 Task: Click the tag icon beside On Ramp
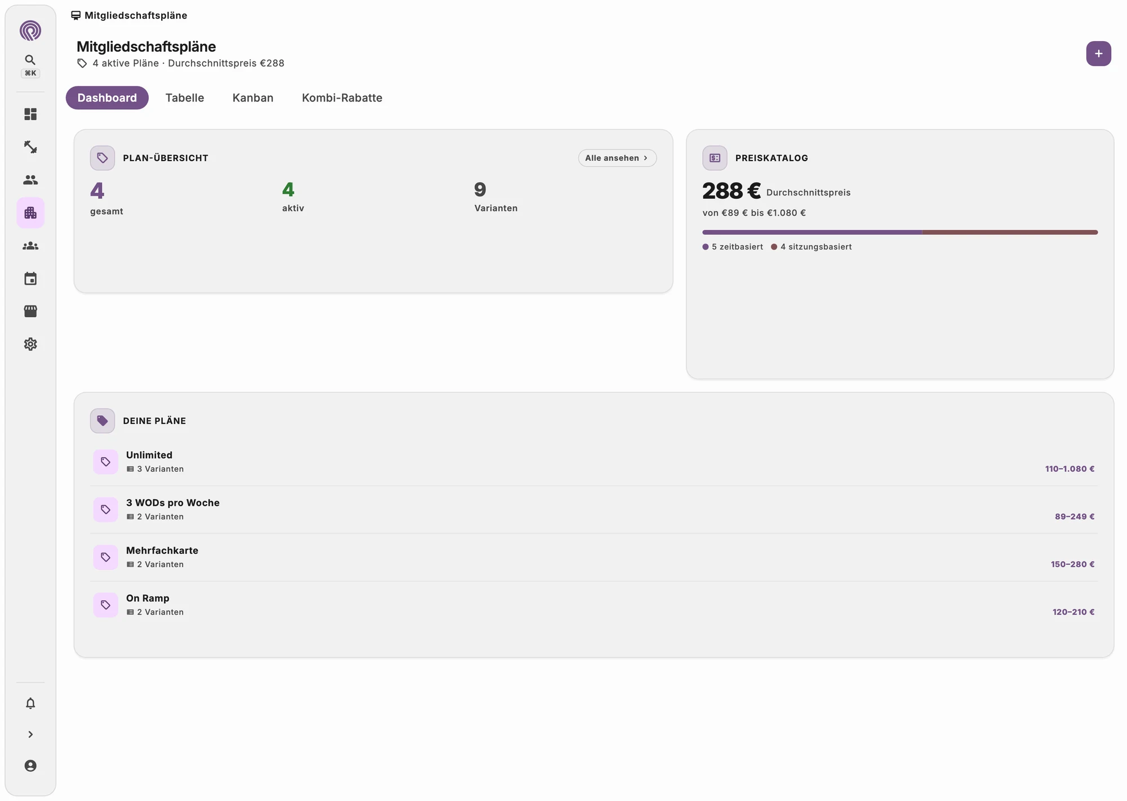click(x=106, y=605)
